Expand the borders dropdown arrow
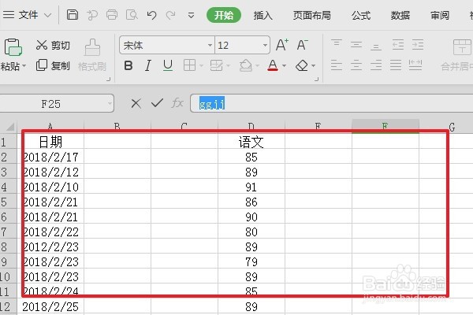This screenshot has width=473, height=315. (x=201, y=65)
